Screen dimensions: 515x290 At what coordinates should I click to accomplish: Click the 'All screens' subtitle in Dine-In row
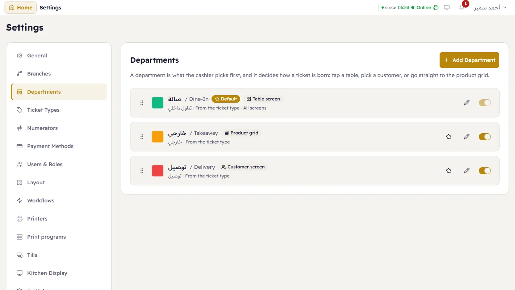coord(255,108)
